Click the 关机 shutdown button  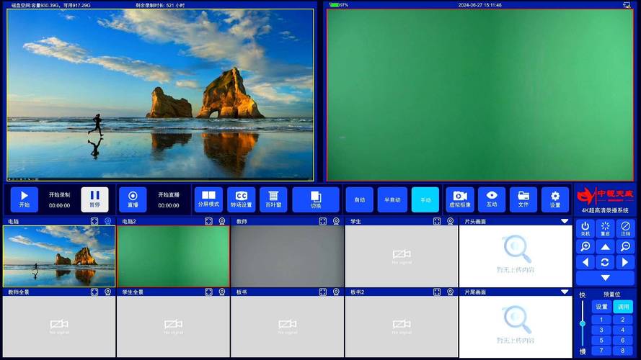pyautogui.click(x=585, y=229)
